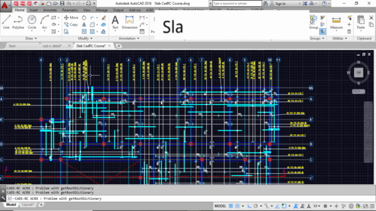376x211 pixels.
Task: Toggle polar tracking in status bar
Action: [256, 206]
